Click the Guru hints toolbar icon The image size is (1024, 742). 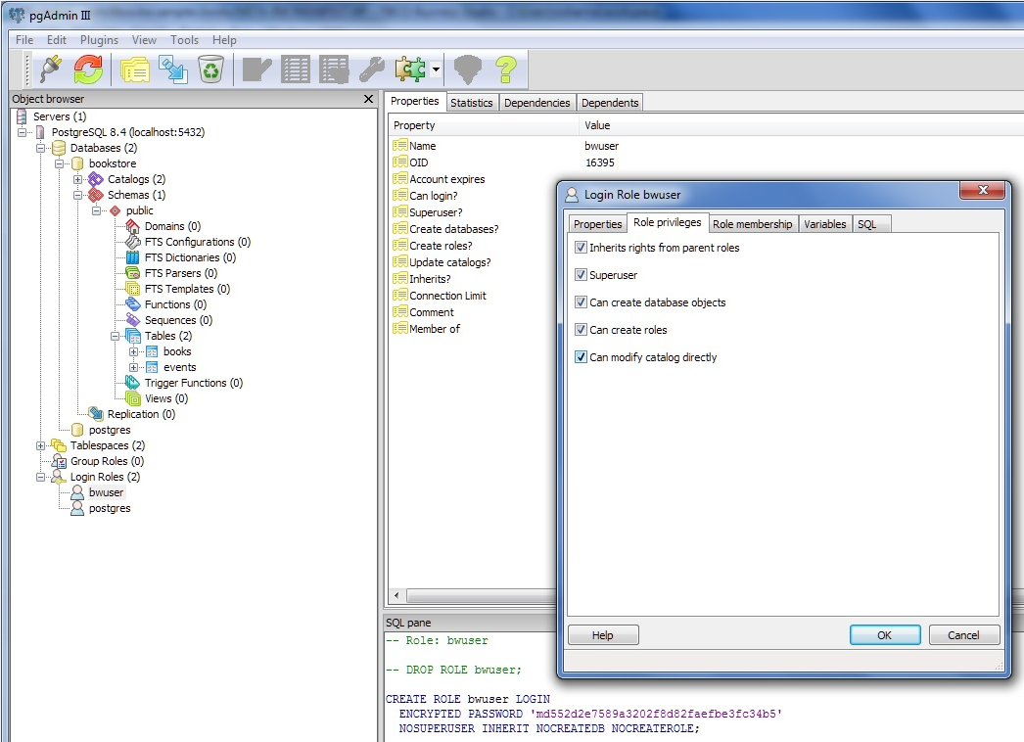click(468, 70)
